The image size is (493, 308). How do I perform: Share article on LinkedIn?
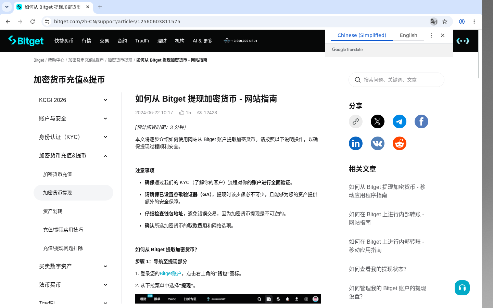point(356,143)
